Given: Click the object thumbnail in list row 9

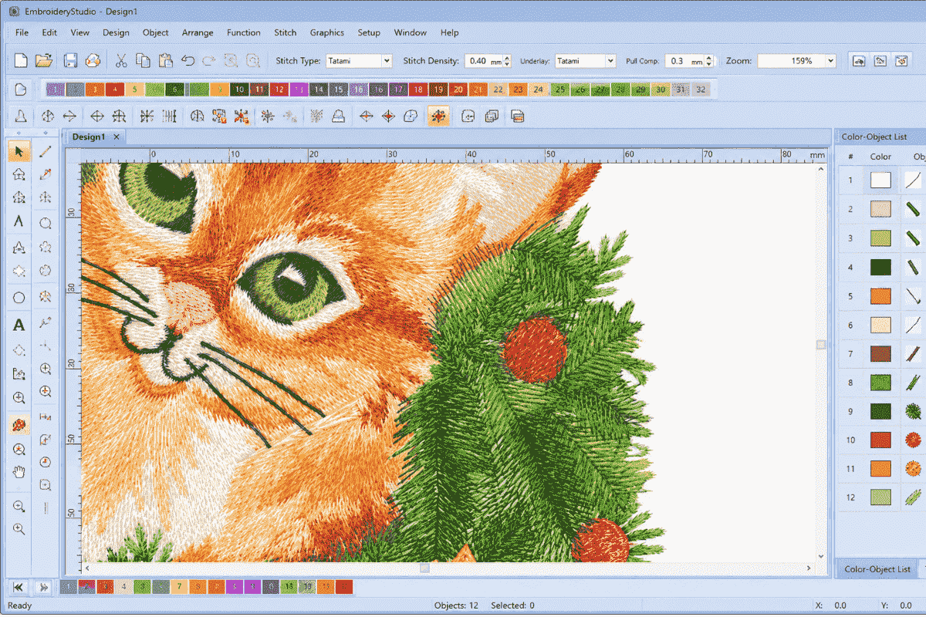Looking at the screenshot, I should pos(914,411).
